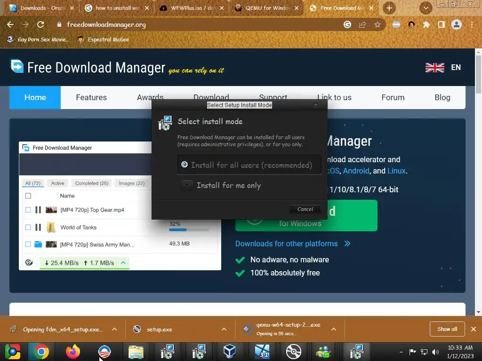Screen dimensions: 482x361
Task: Open the file explorer taskbar icon
Action: [136, 352]
